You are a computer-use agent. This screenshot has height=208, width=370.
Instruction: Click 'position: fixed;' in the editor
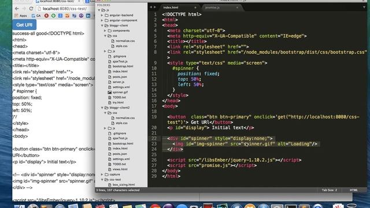[x=198, y=74]
